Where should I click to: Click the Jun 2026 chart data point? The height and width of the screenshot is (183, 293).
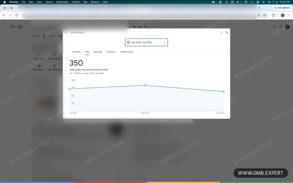tap(223, 91)
